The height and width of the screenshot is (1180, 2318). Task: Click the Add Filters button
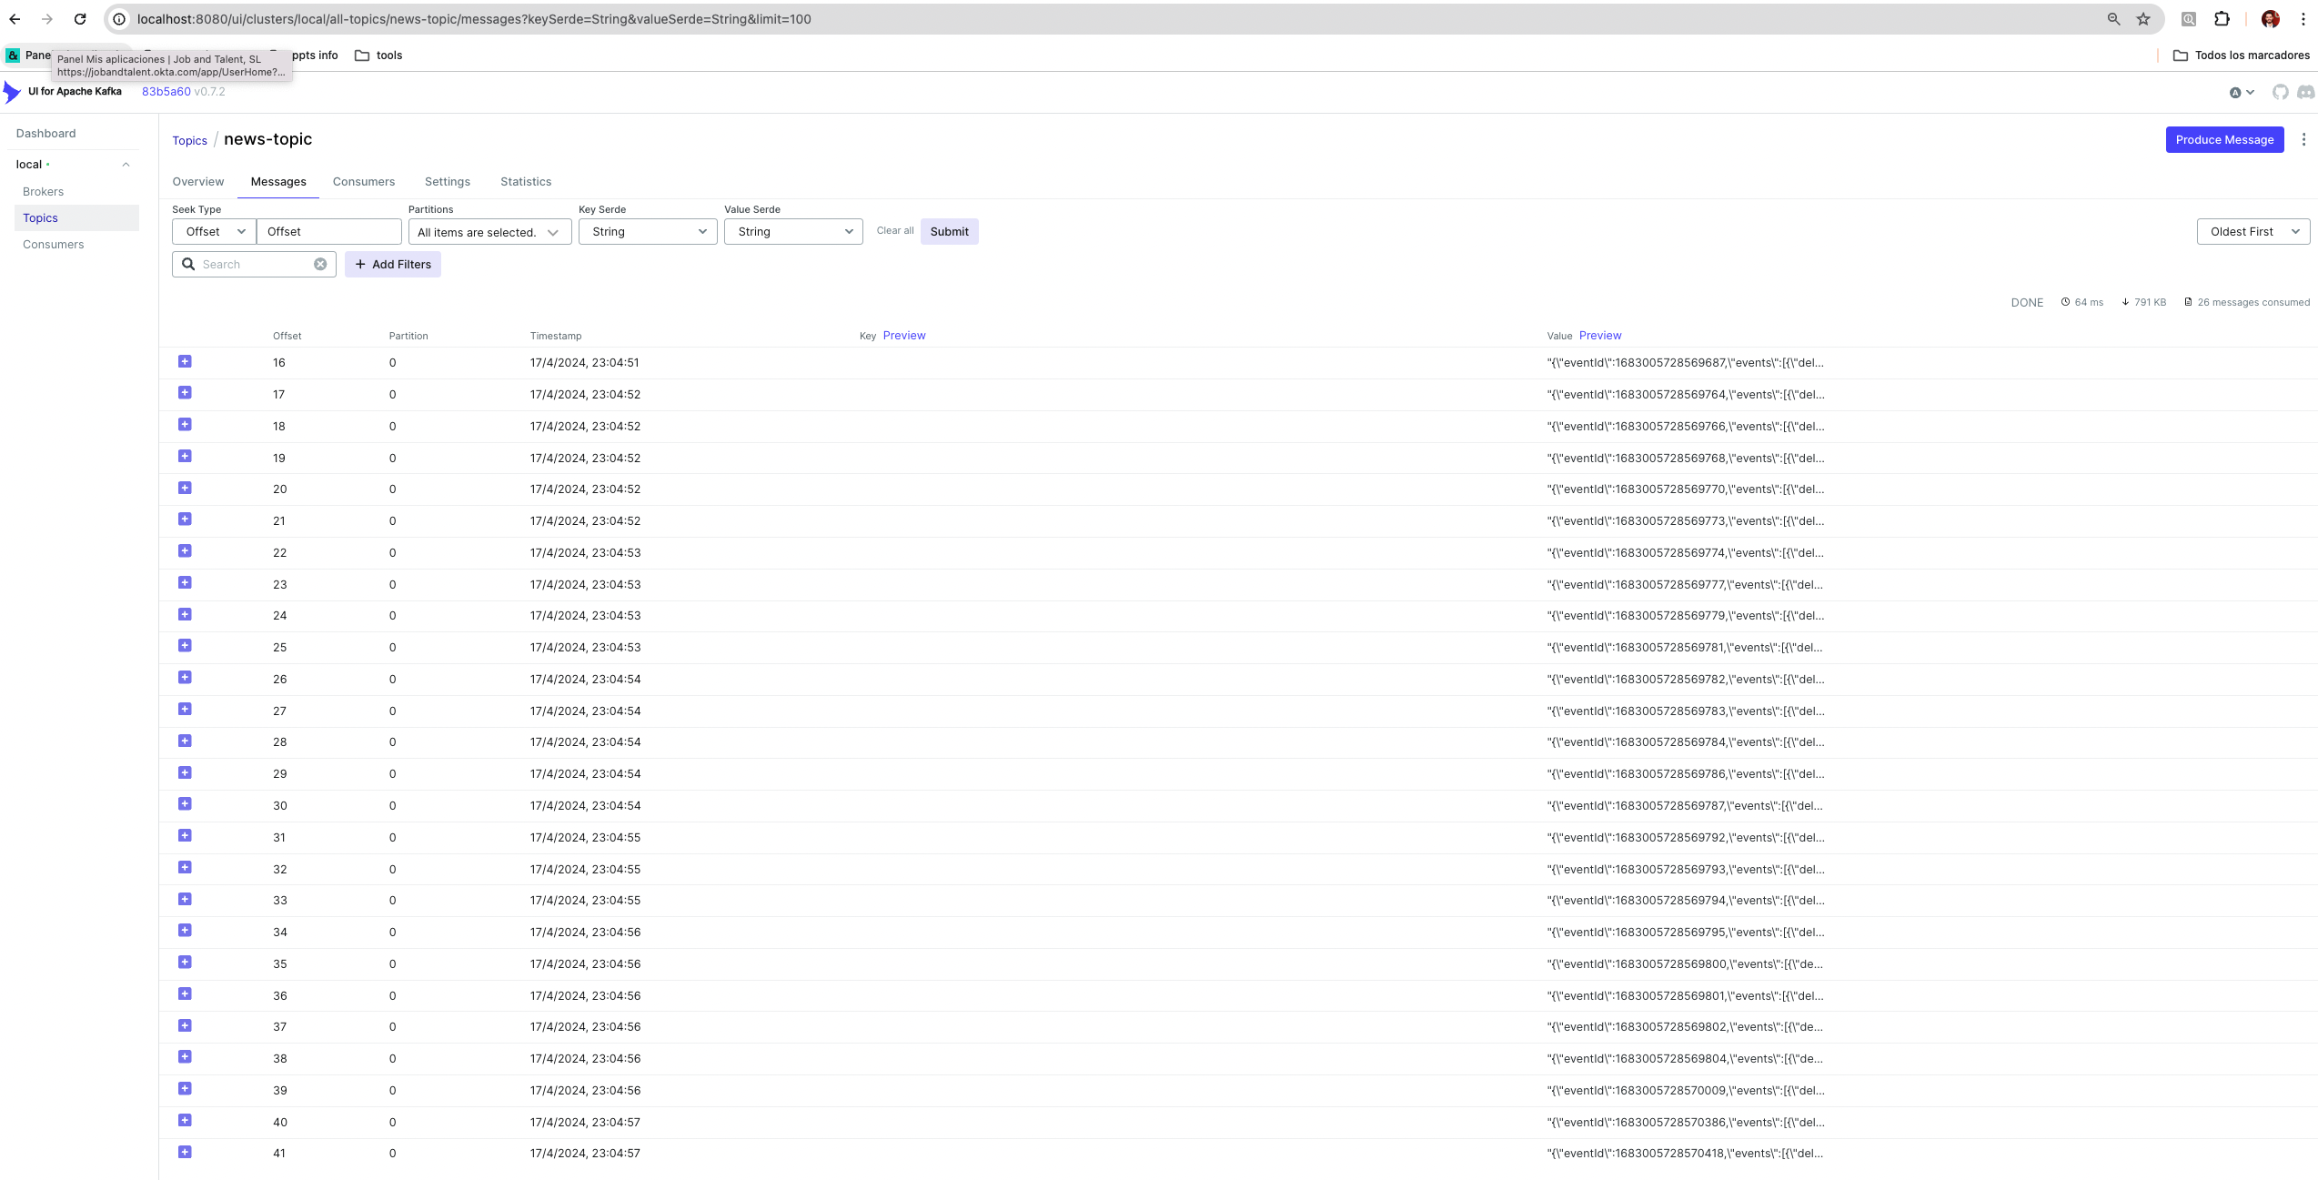point(393,265)
